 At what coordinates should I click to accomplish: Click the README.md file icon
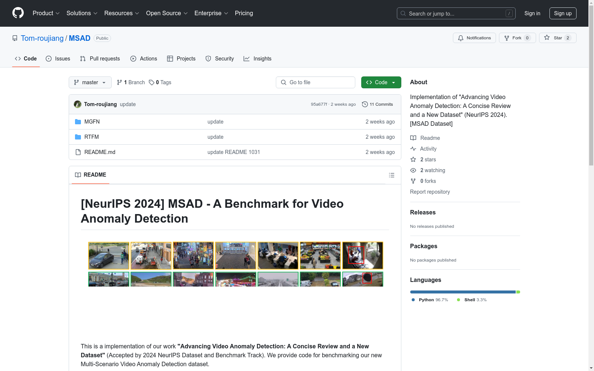click(x=78, y=152)
